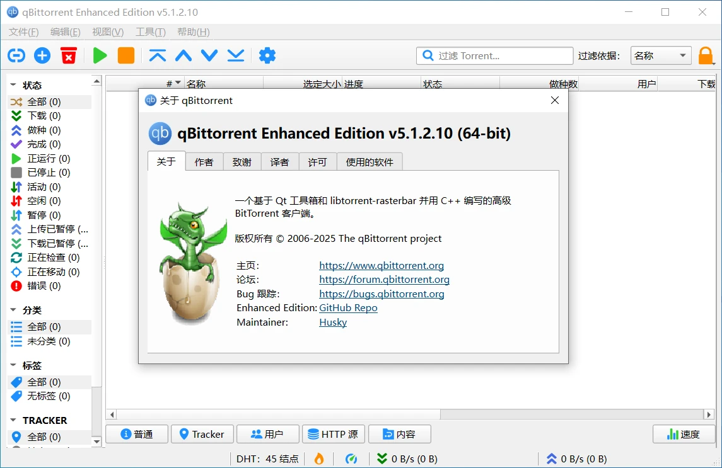Move torrent up in queue
The width and height of the screenshot is (722, 468).
pyautogui.click(x=183, y=55)
